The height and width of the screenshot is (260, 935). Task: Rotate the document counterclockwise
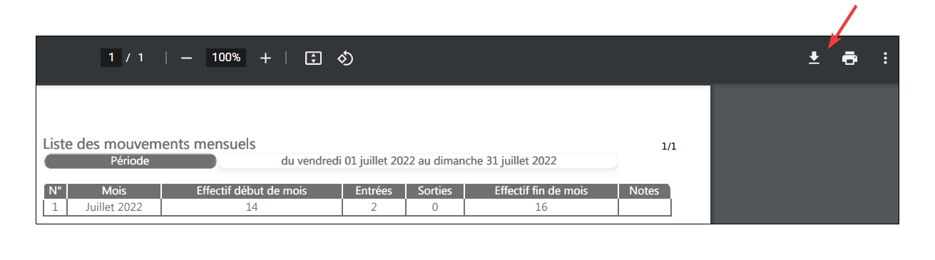pos(345,58)
